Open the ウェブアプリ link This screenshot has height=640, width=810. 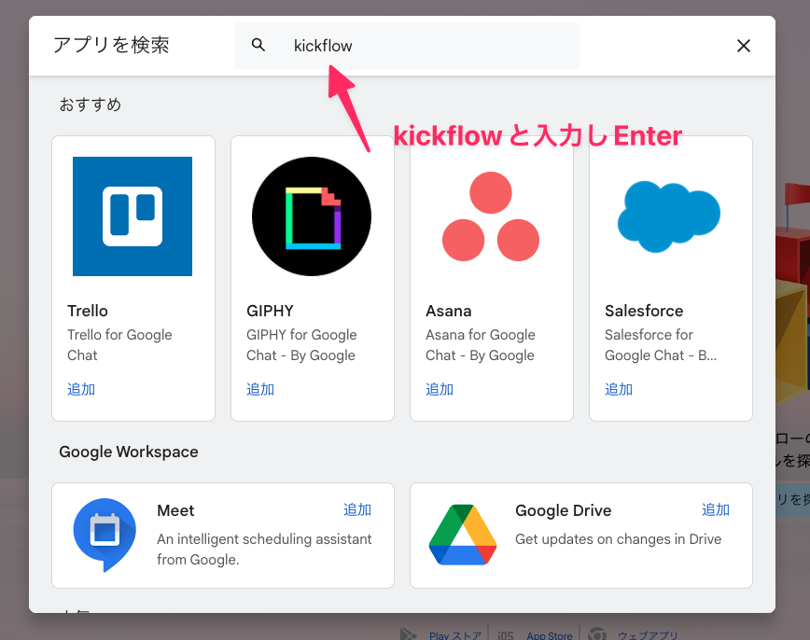tap(647, 635)
